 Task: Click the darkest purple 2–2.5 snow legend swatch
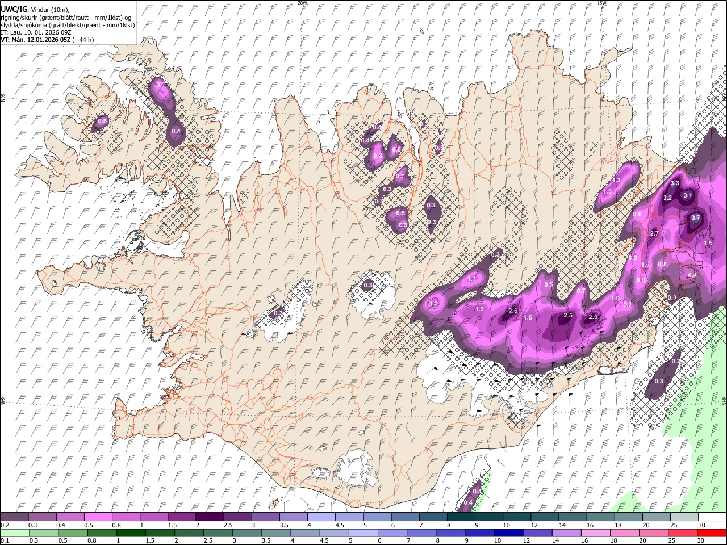[209, 517]
